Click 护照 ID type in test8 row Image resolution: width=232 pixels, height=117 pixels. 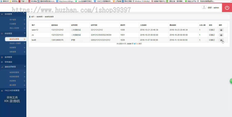tap(73, 40)
